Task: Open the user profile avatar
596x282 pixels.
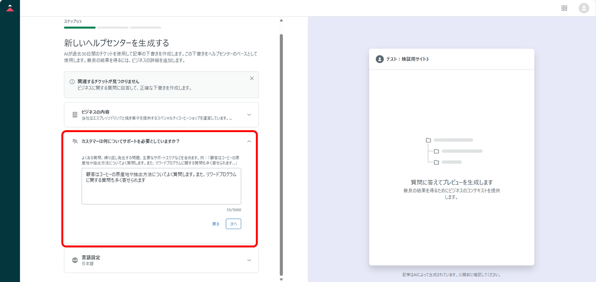Action: pos(584,8)
